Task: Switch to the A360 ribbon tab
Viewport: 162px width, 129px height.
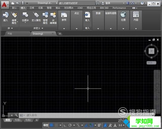Action: [x=80, y=8]
